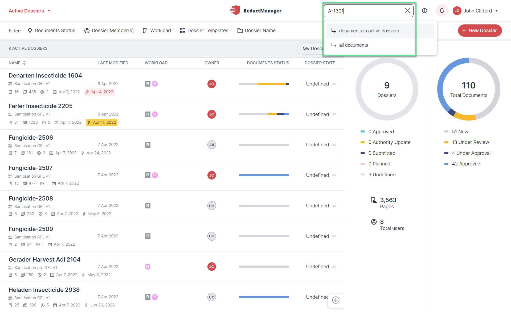Click the documents status bar for Ferler Insecticide 2205
This screenshot has height=312, width=511.
pyautogui.click(x=264, y=114)
